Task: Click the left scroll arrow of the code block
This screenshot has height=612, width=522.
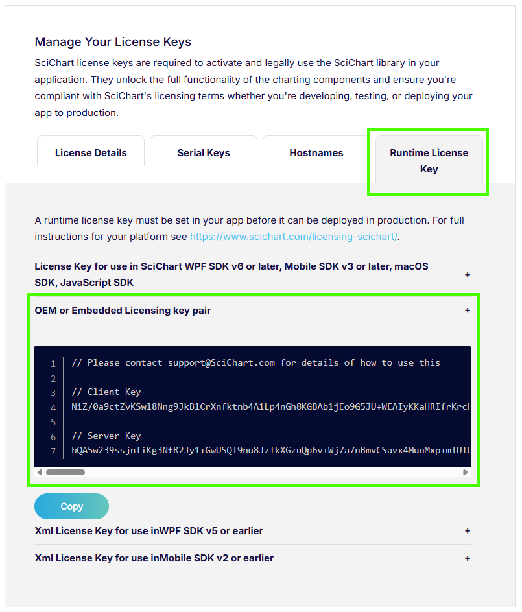Action: coord(40,472)
